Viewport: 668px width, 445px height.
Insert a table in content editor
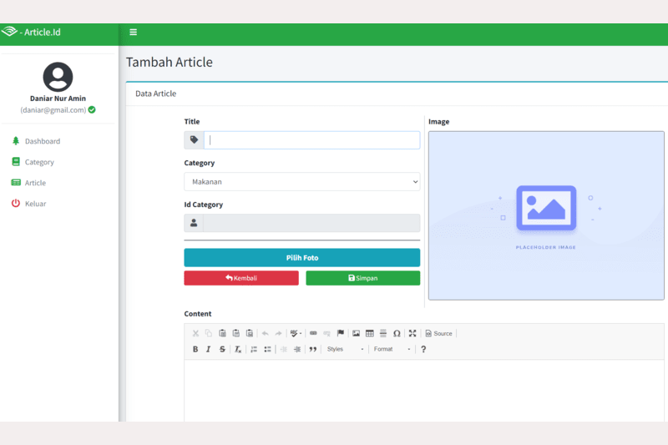pyautogui.click(x=370, y=333)
